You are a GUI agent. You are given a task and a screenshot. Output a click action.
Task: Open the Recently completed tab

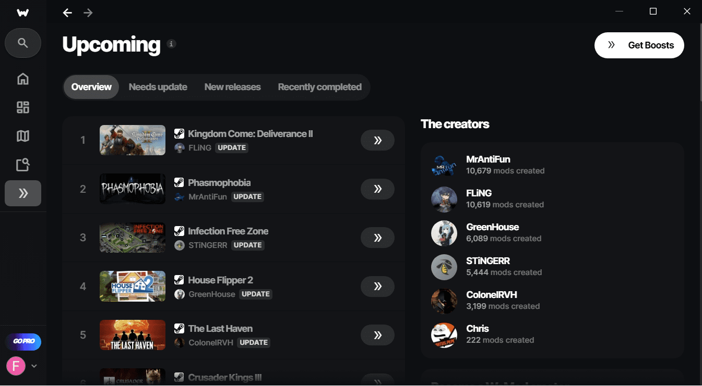[319, 87]
